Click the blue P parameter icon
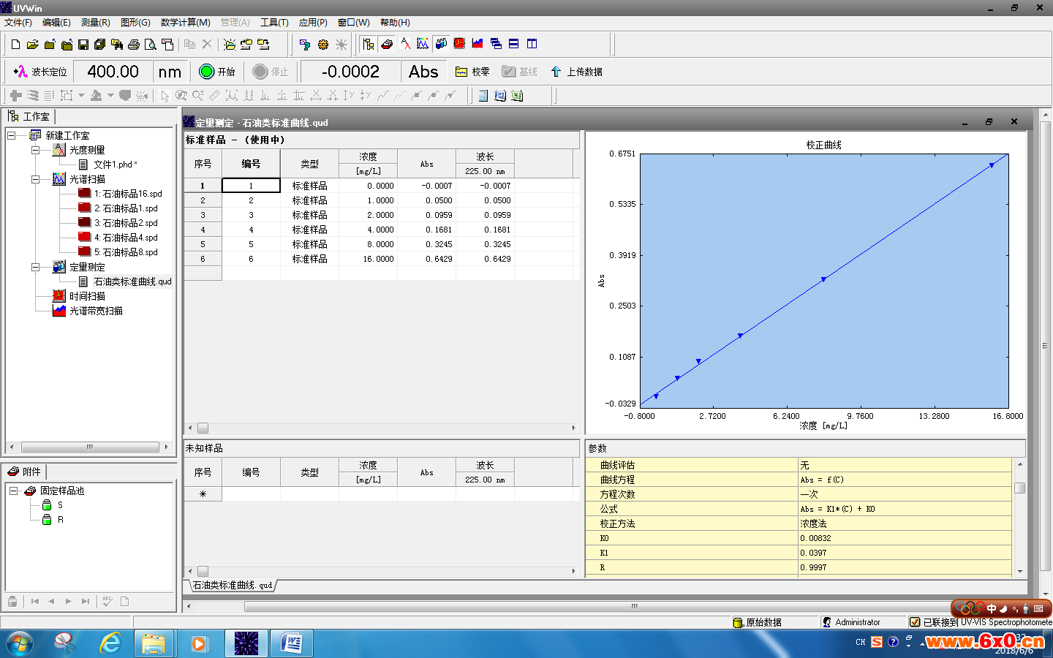 pos(305,45)
